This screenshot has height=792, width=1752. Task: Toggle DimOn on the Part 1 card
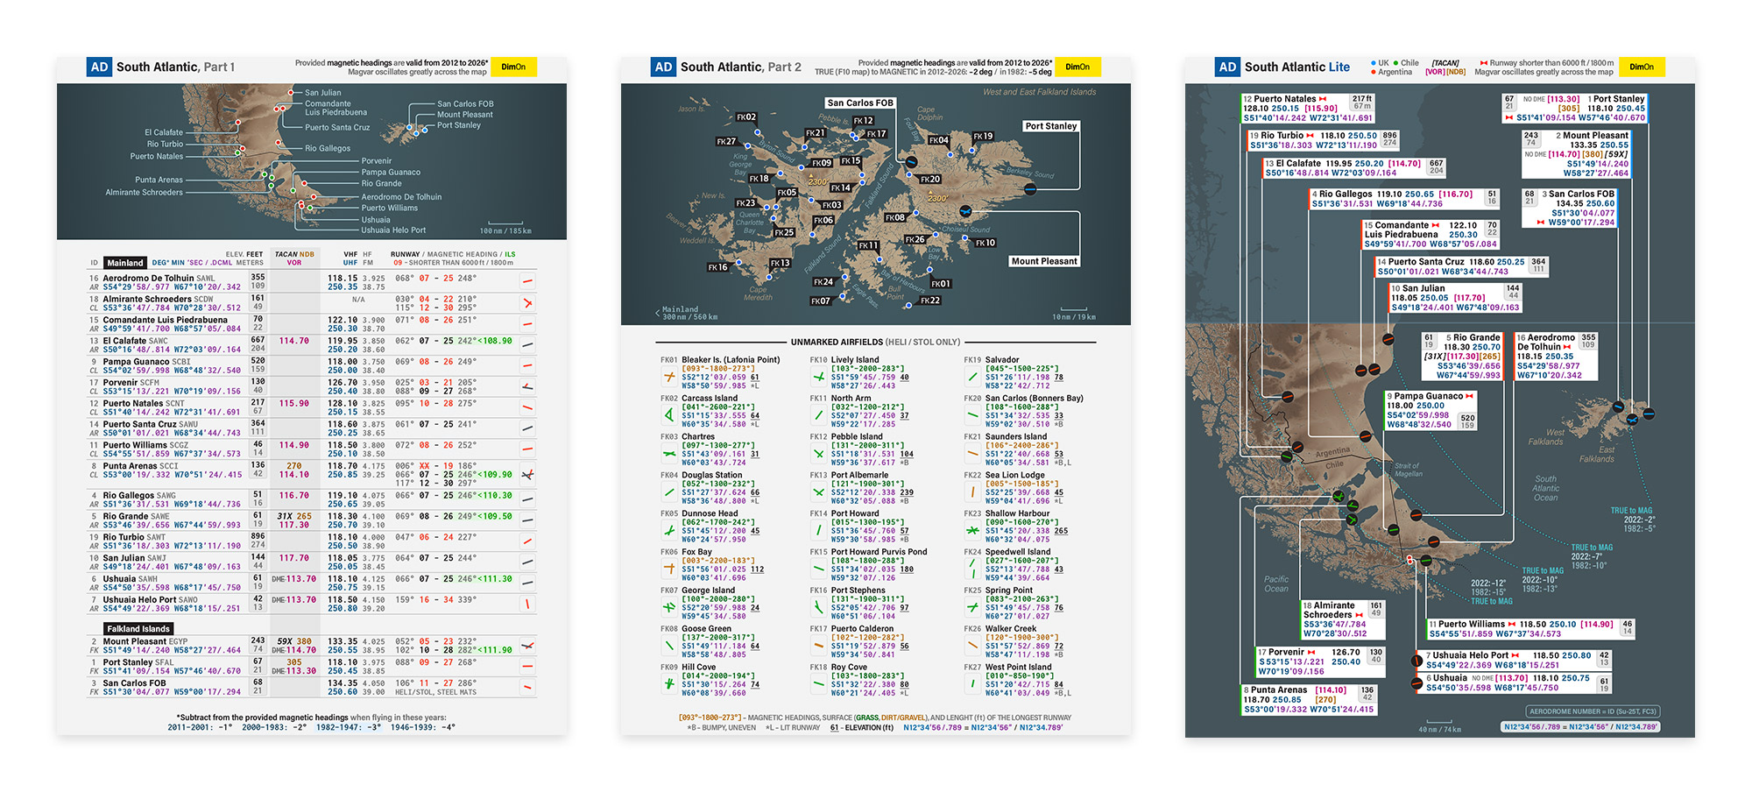click(513, 67)
